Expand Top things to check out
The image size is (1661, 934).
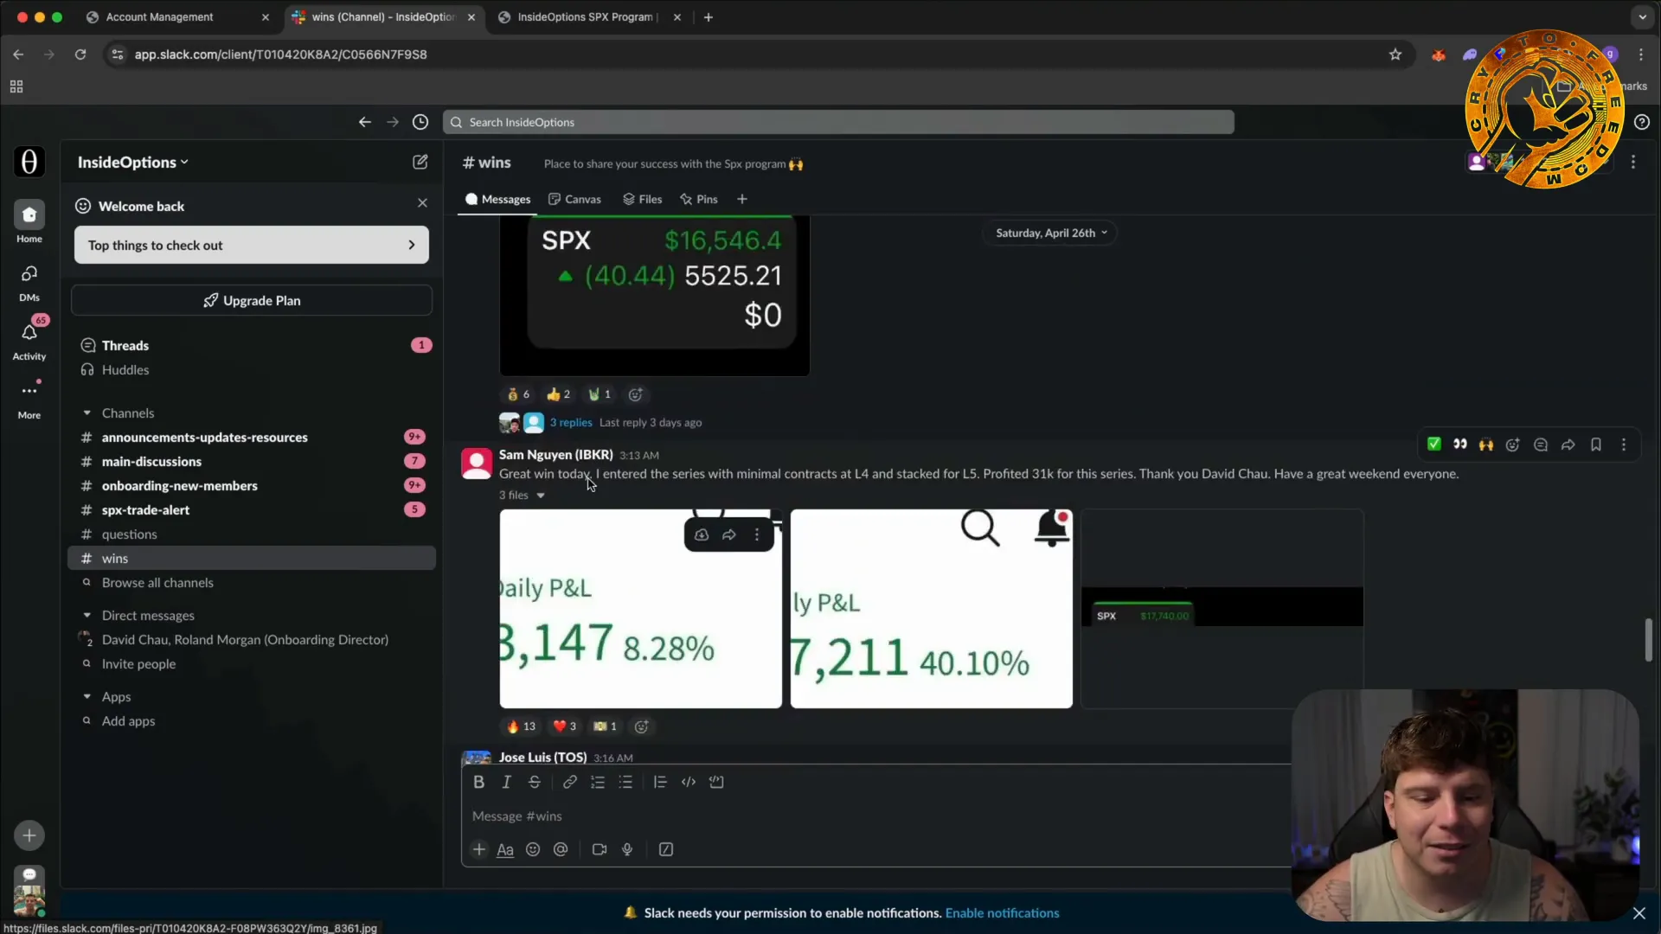(x=251, y=245)
